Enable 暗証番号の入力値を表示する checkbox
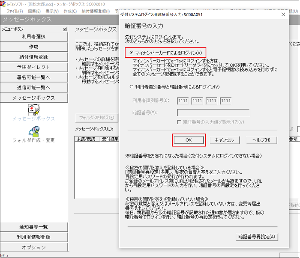Viewport: 300px width, 258px height. [x=180, y=122]
